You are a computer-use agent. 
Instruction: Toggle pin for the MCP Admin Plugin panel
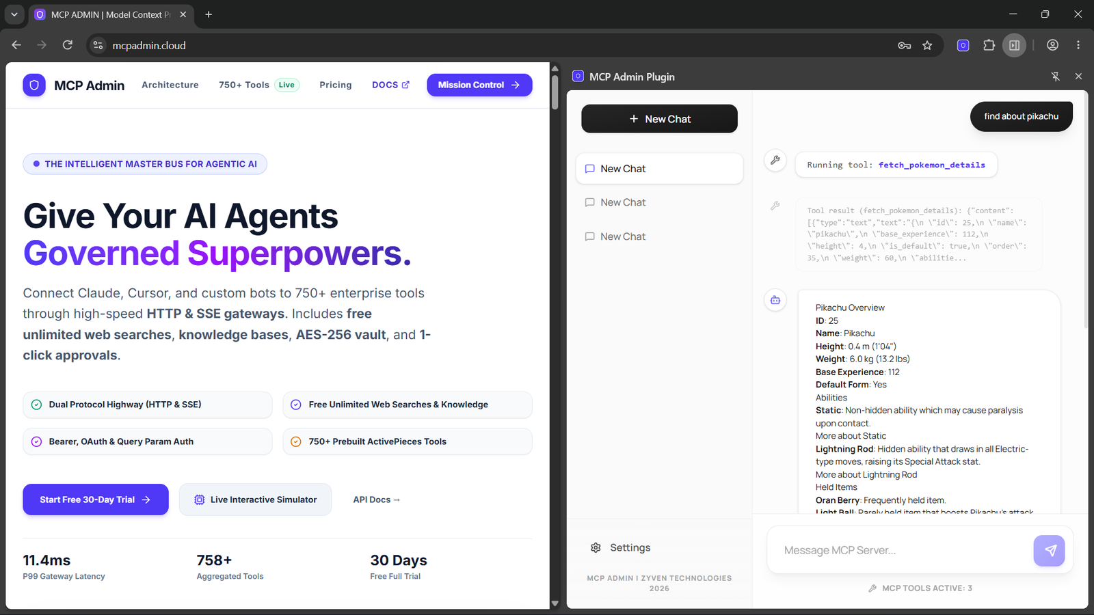click(1055, 77)
